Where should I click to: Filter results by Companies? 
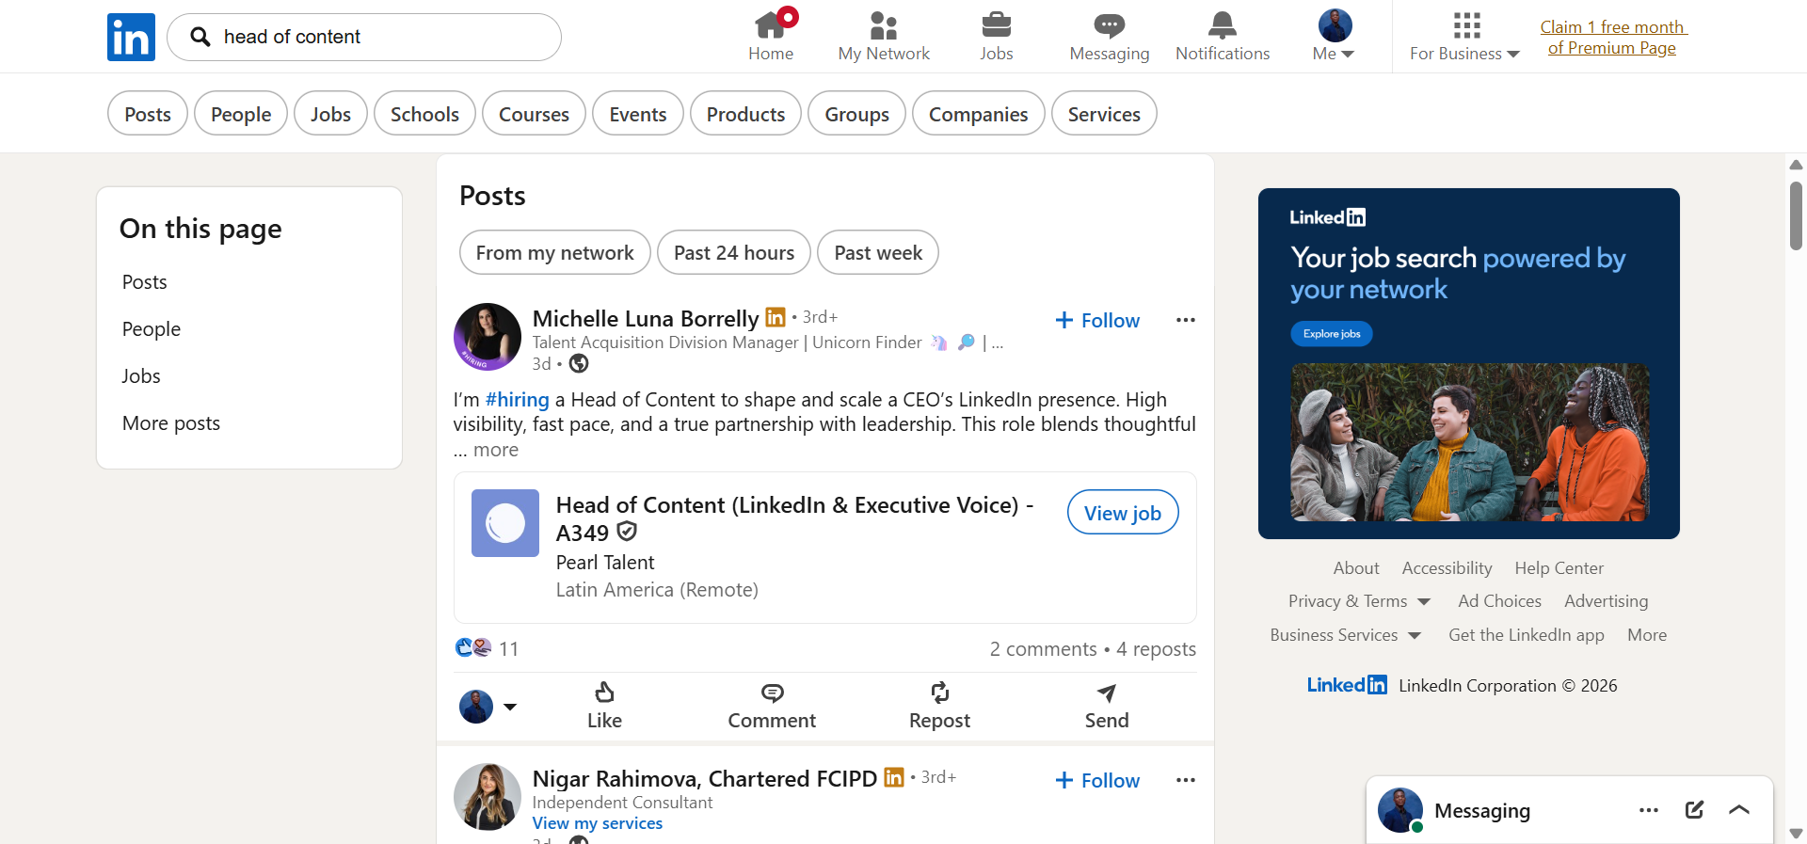pyautogui.click(x=979, y=114)
